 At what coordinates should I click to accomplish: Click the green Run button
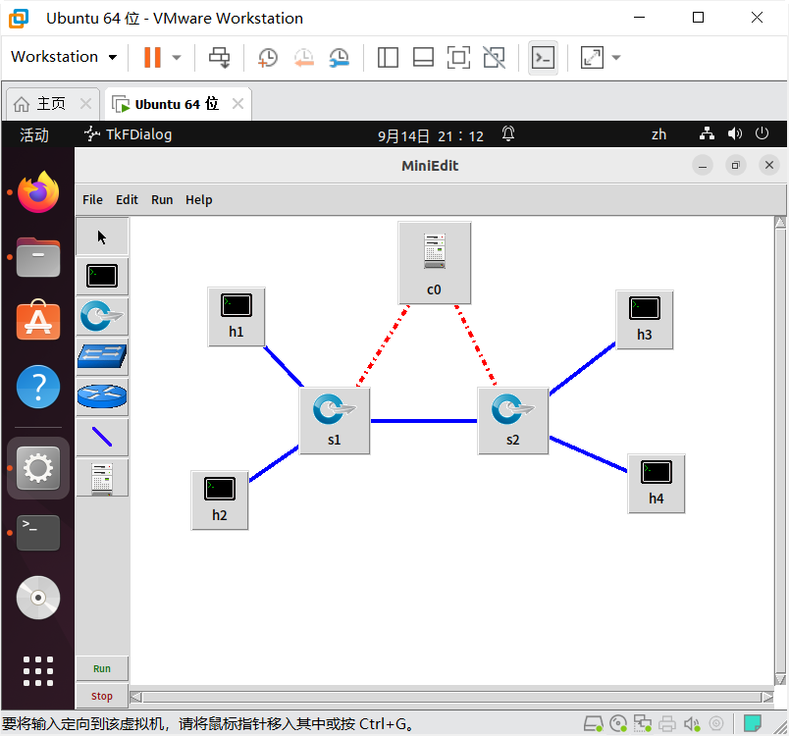tap(102, 668)
